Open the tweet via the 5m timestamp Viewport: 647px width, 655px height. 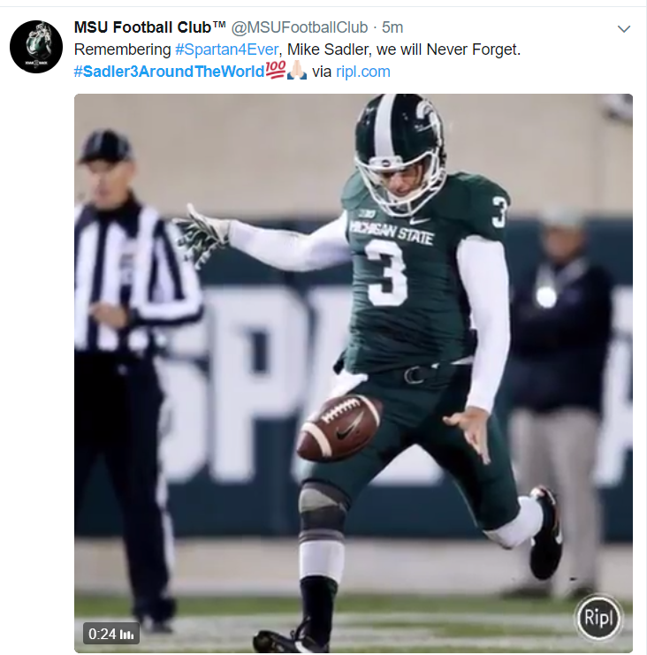click(x=392, y=27)
